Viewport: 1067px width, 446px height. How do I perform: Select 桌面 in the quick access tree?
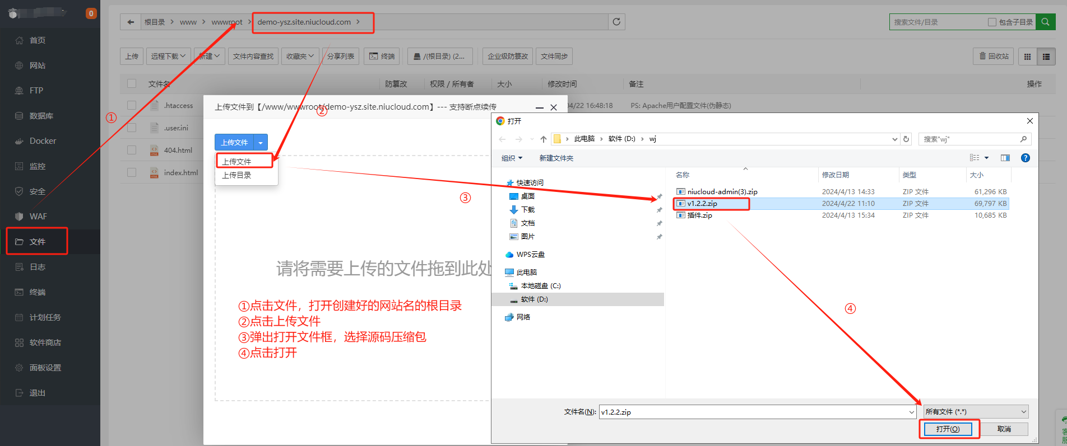[x=527, y=196]
